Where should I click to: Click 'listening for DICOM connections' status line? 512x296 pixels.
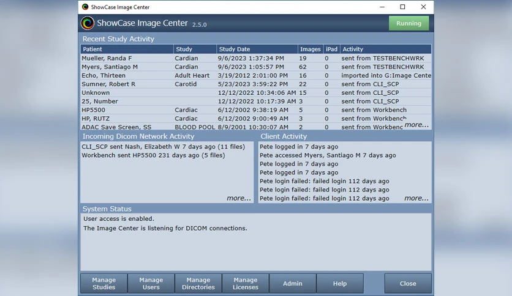pos(165,228)
